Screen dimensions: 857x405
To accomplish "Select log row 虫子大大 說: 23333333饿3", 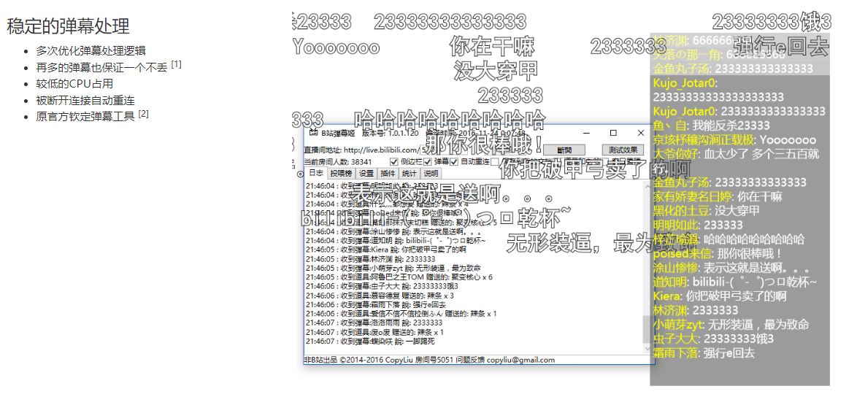I will point(382,287).
